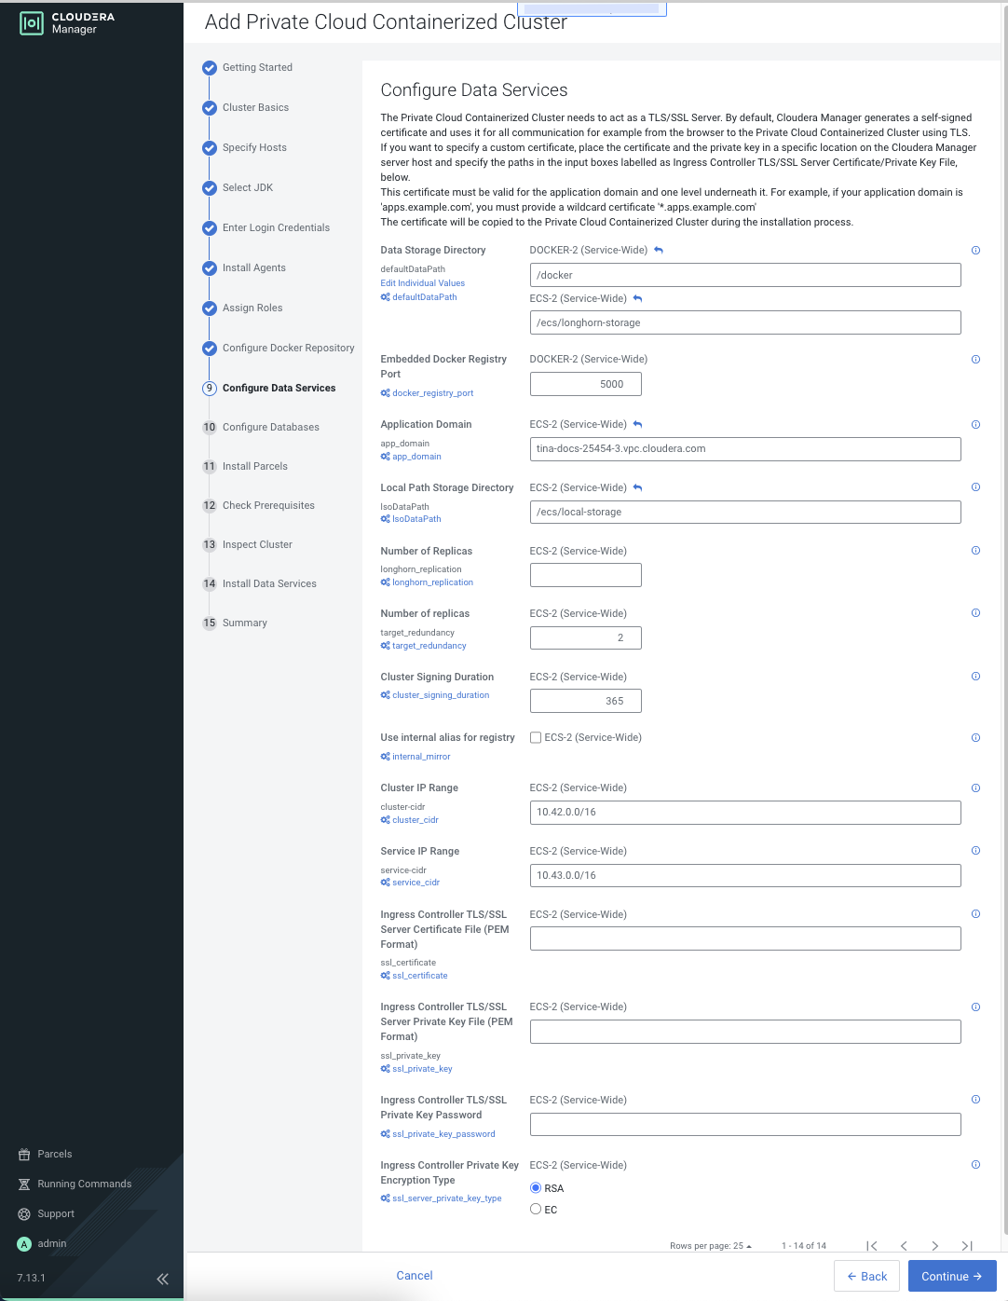Go to Assign Roles step
This screenshot has height=1301, width=1008.
pyautogui.click(x=252, y=308)
